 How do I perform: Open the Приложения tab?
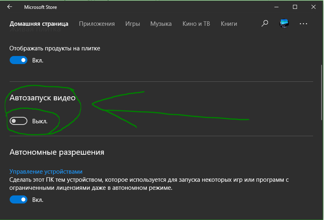pos(97,24)
